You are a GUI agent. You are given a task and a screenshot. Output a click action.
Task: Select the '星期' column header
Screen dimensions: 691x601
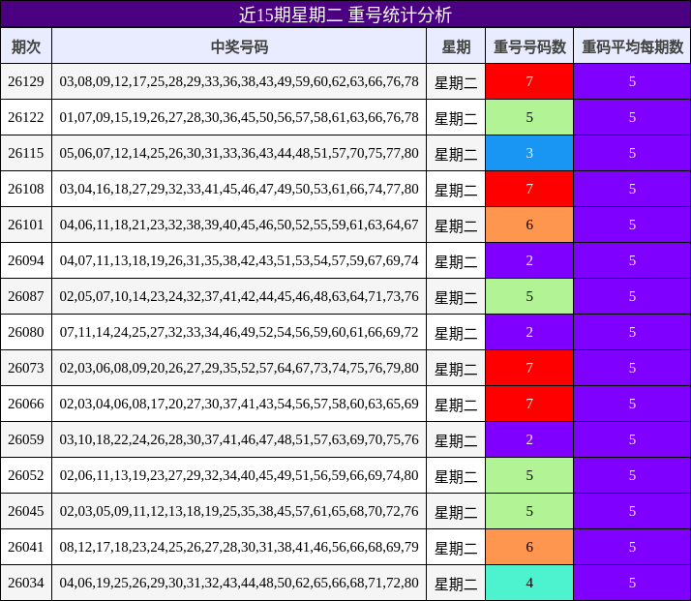pos(456,45)
